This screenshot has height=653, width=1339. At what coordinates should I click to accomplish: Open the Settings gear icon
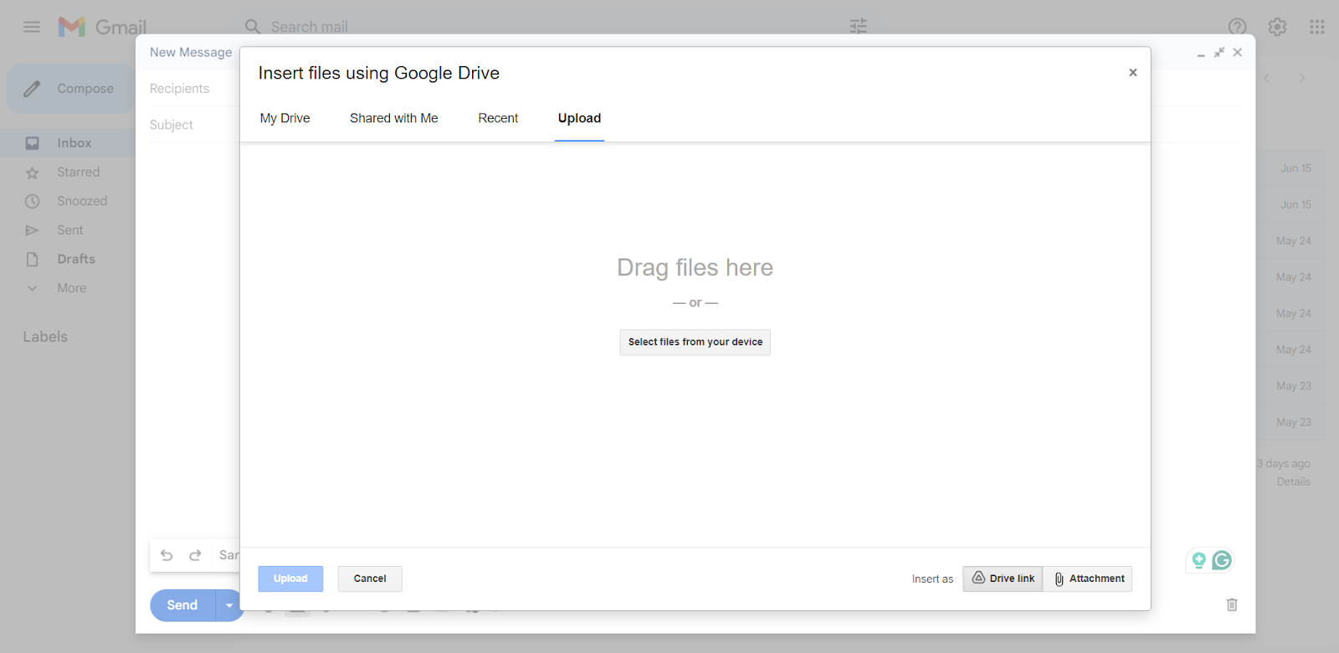click(1277, 27)
